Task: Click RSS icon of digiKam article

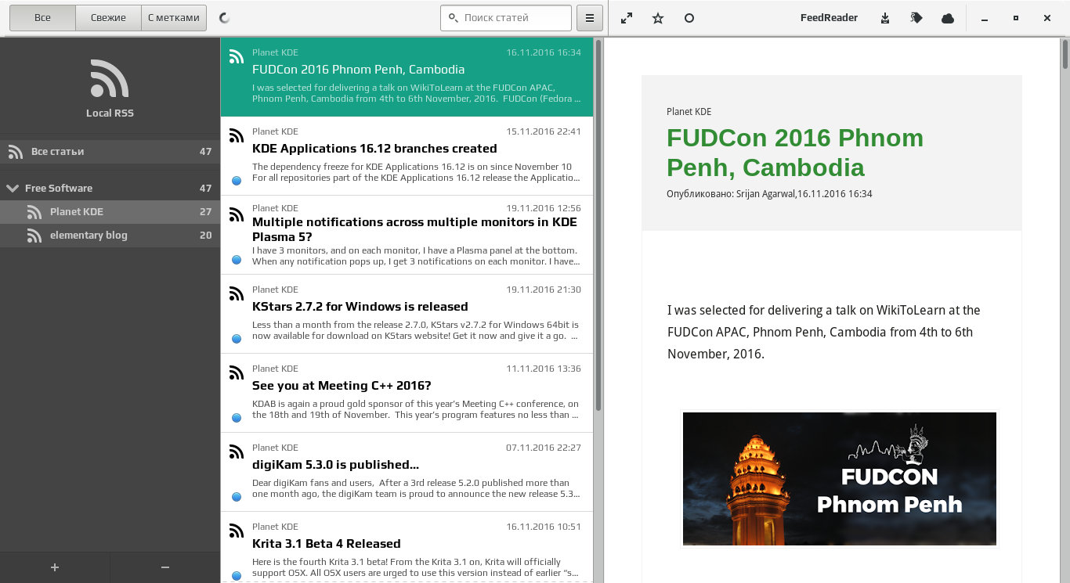Action: 237,452
